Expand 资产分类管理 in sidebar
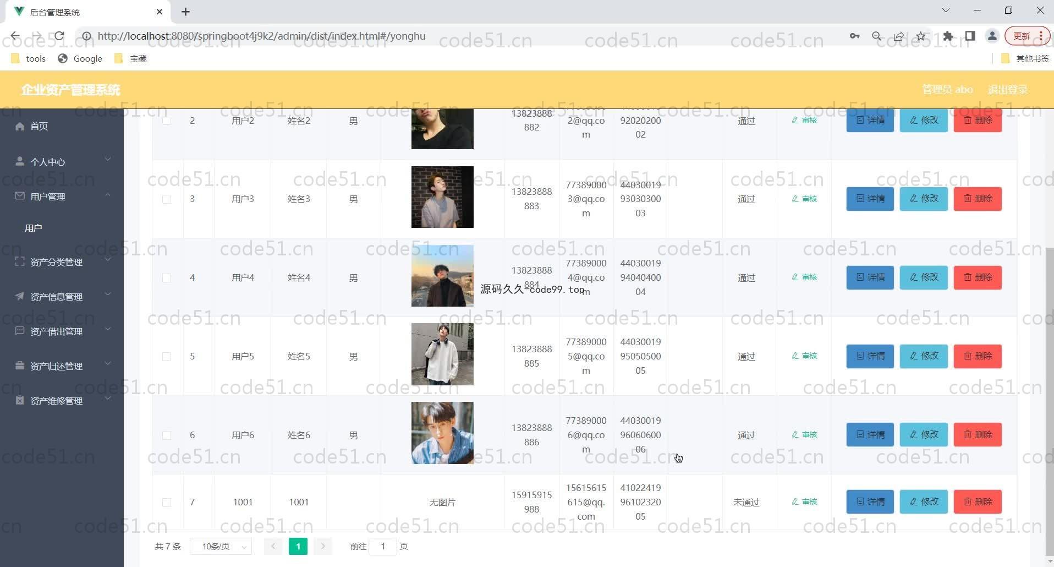Image resolution: width=1054 pixels, height=567 pixels. (x=62, y=261)
